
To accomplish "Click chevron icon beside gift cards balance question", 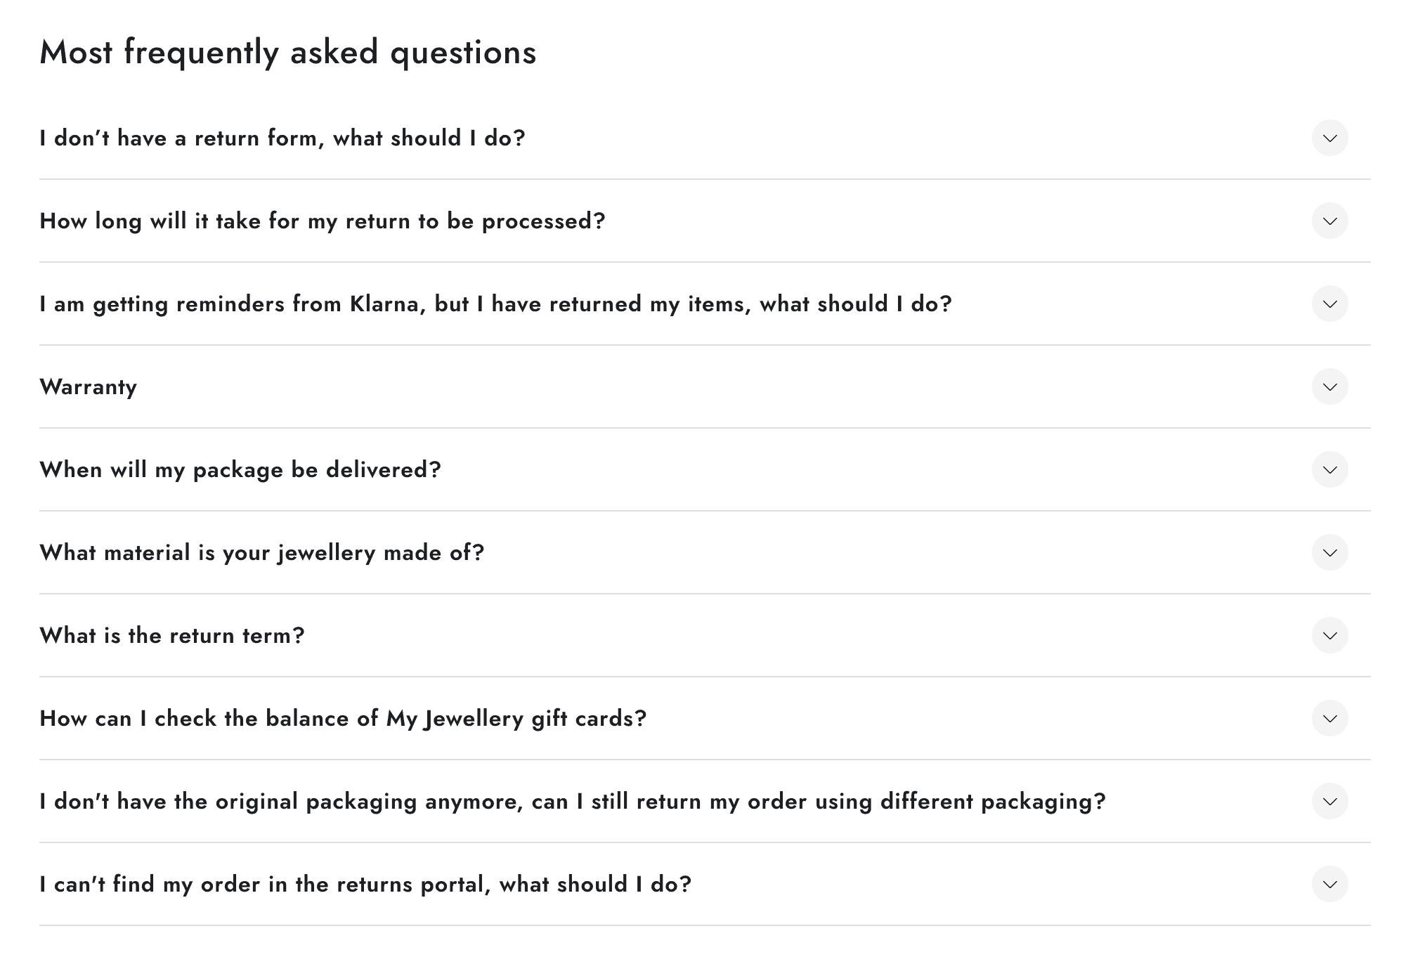I will click(x=1329, y=718).
